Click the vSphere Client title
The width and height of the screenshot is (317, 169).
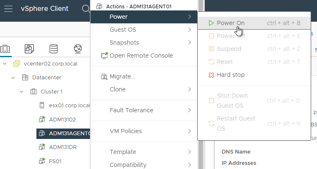coord(45,8)
